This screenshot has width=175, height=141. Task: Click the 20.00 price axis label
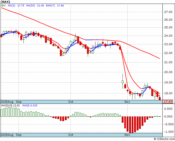[x=168, y=72]
